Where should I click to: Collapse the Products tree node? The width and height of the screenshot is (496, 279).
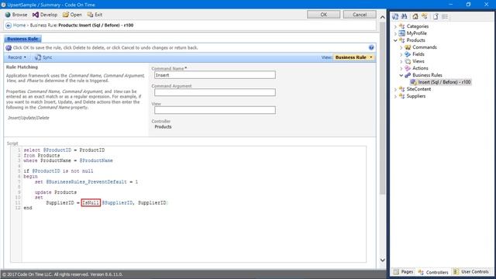pyautogui.click(x=395, y=40)
